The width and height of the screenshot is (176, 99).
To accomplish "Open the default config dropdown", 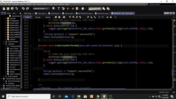I will (x=42, y=9).
